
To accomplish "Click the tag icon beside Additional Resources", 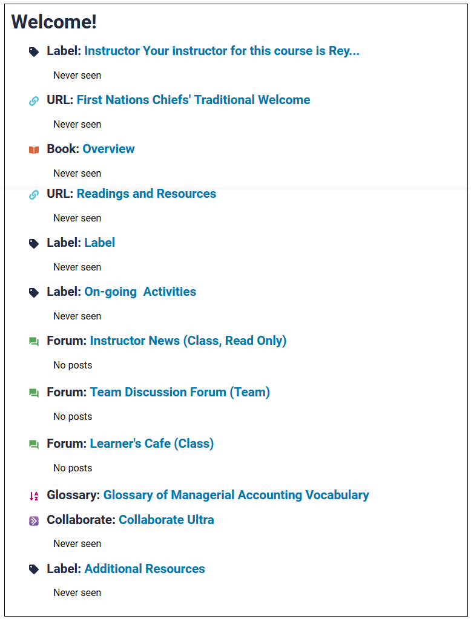I will point(34,569).
